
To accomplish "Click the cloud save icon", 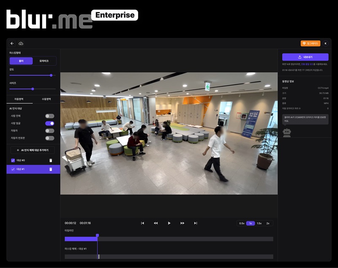I will (21, 44).
